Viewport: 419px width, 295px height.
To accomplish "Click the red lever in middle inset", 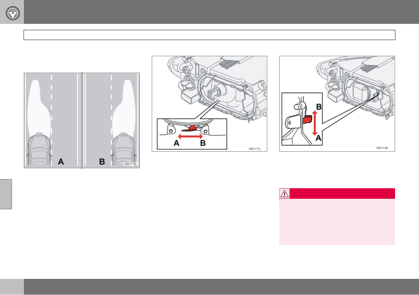I will 189,129.
